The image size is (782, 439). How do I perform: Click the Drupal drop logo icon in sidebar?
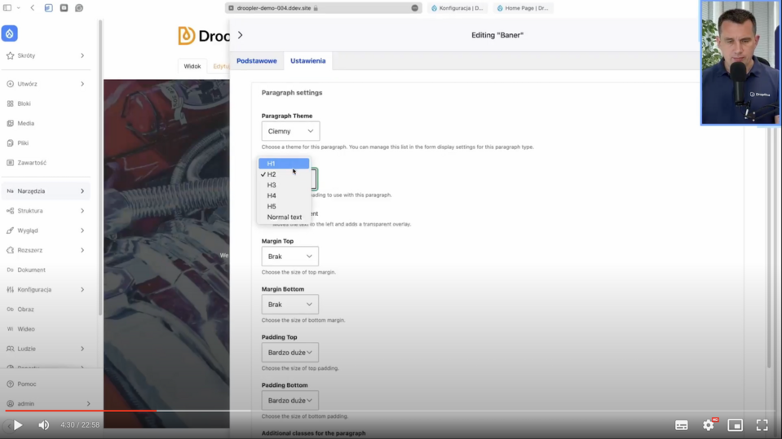coord(10,33)
